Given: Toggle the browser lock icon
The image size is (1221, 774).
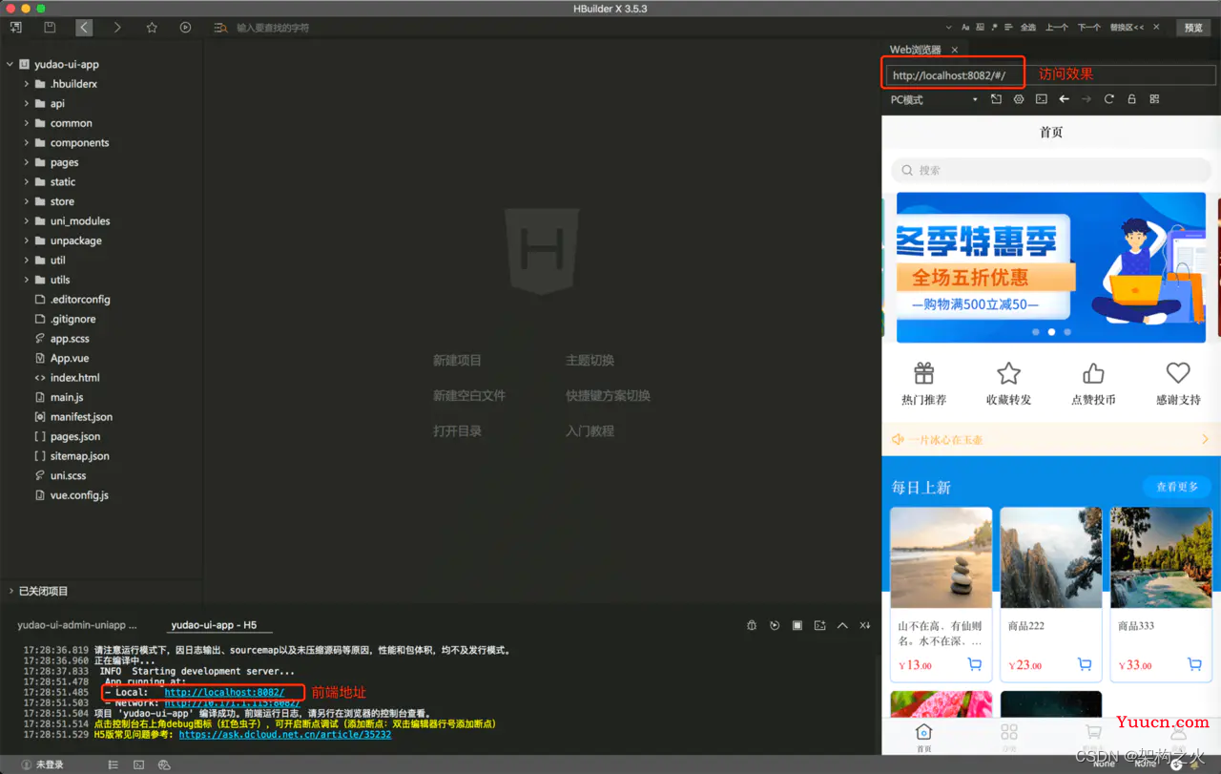Looking at the screenshot, I should coord(1131,99).
